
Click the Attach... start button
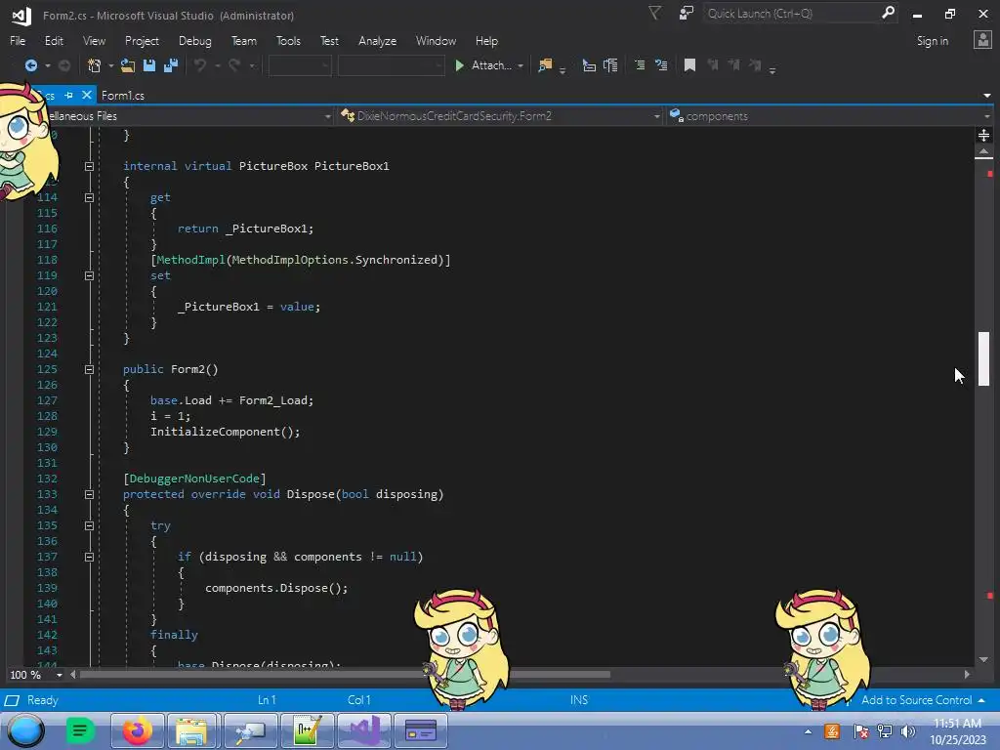pyautogui.click(x=483, y=65)
